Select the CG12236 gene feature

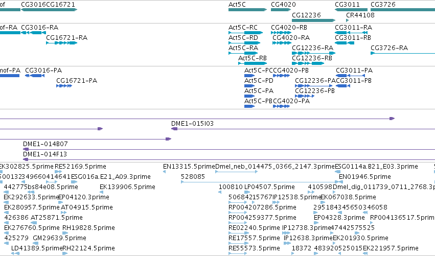[313, 20]
